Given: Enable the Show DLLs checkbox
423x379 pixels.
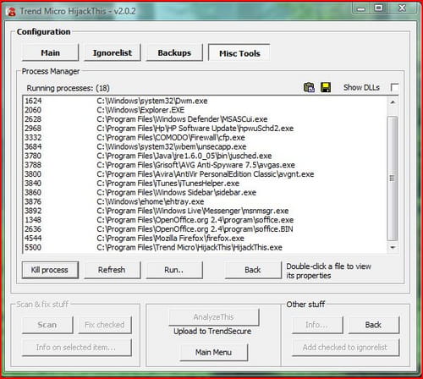Looking at the screenshot, I should [395, 87].
